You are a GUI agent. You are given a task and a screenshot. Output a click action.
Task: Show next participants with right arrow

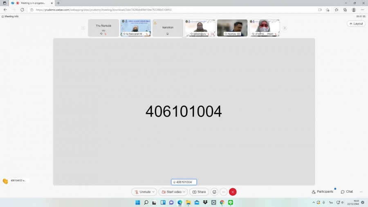[285, 28]
